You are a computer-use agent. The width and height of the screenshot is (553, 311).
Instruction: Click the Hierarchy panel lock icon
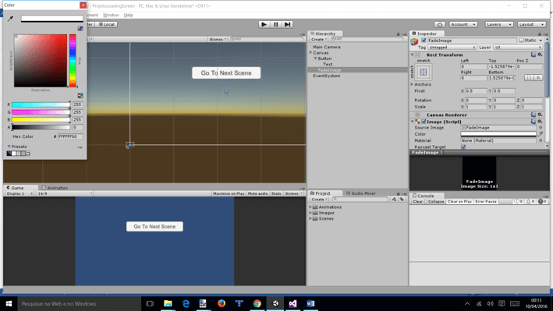tap(398, 34)
